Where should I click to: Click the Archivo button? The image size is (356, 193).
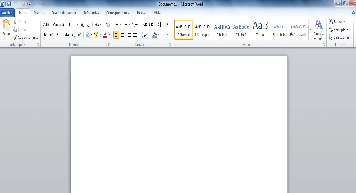tap(7, 13)
